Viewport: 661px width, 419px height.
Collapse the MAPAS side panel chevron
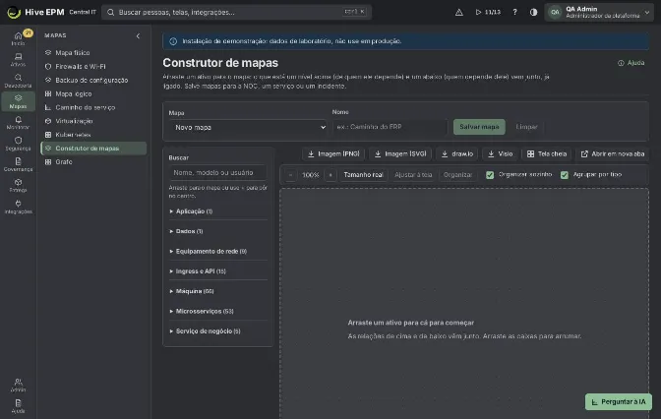[x=138, y=35]
